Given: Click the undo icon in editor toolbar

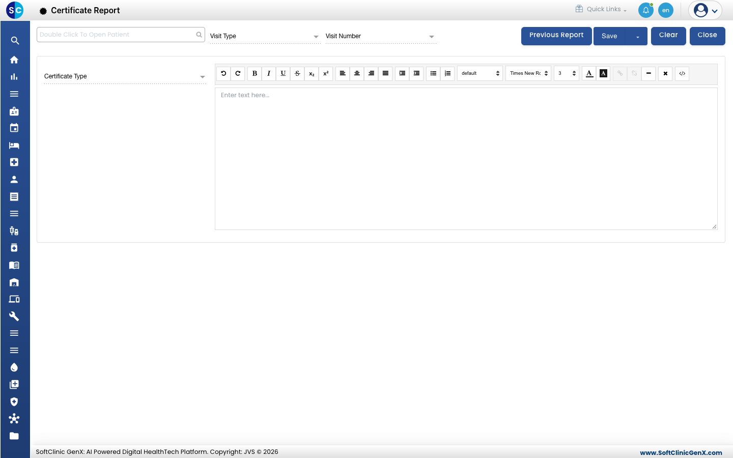Looking at the screenshot, I should [x=223, y=73].
